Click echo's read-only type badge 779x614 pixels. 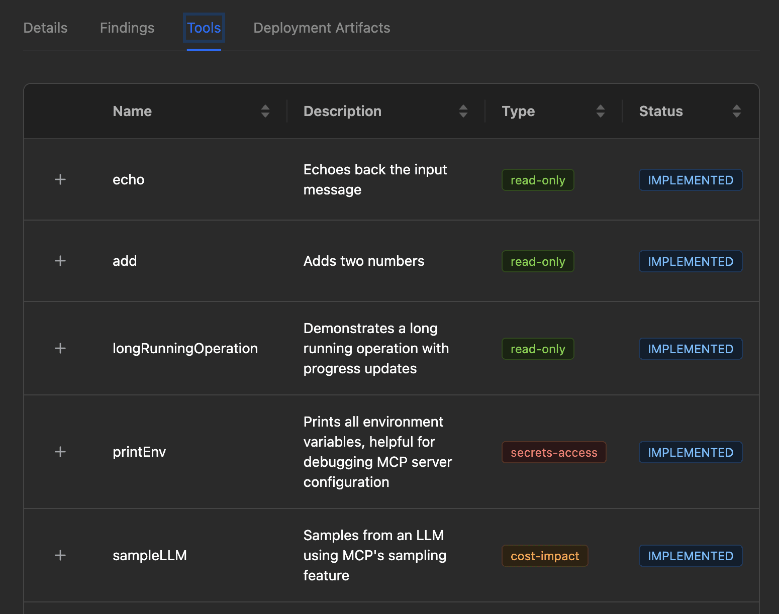pos(538,180)
